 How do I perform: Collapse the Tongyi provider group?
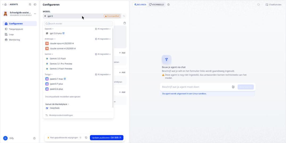pos(48,74)
